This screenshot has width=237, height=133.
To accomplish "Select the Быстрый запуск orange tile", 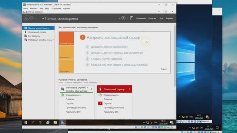I will click(66, 38).
